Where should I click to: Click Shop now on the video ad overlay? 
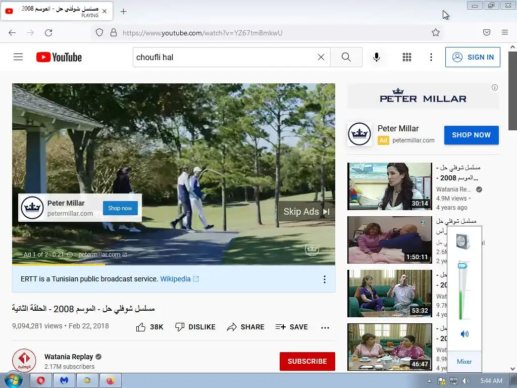pos(120,208)
